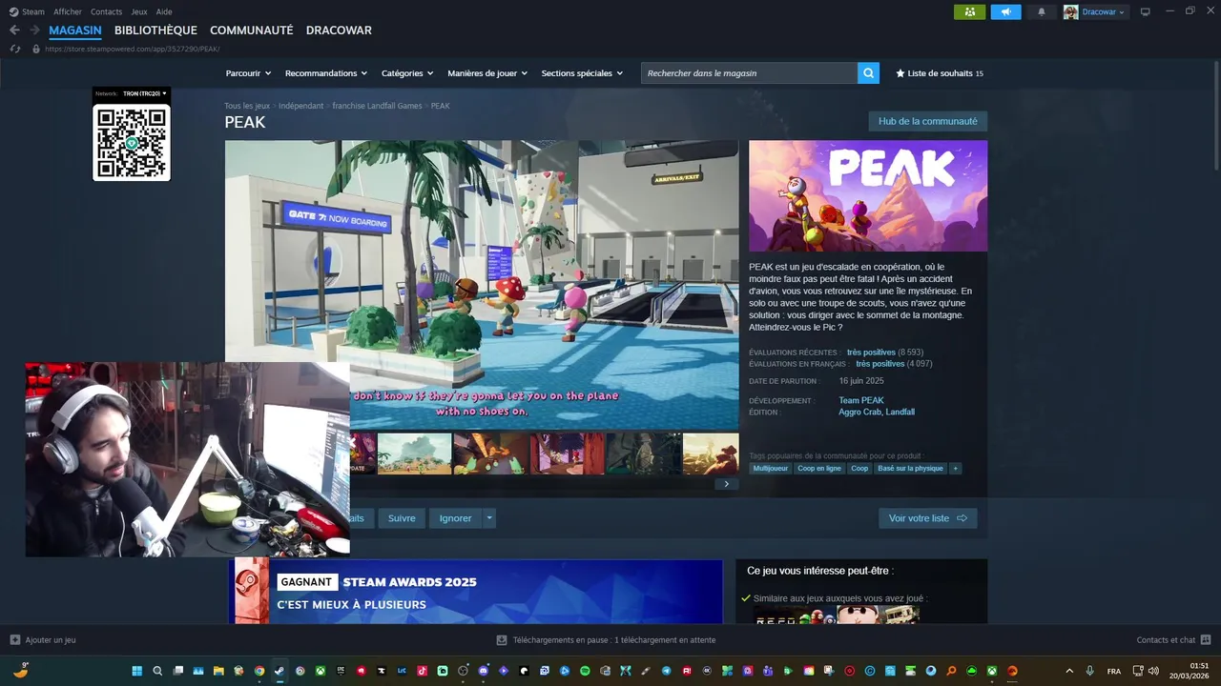Viewport: 1221px width, 686px height.
Task: Go back with the left arrow
Action: 14,30
